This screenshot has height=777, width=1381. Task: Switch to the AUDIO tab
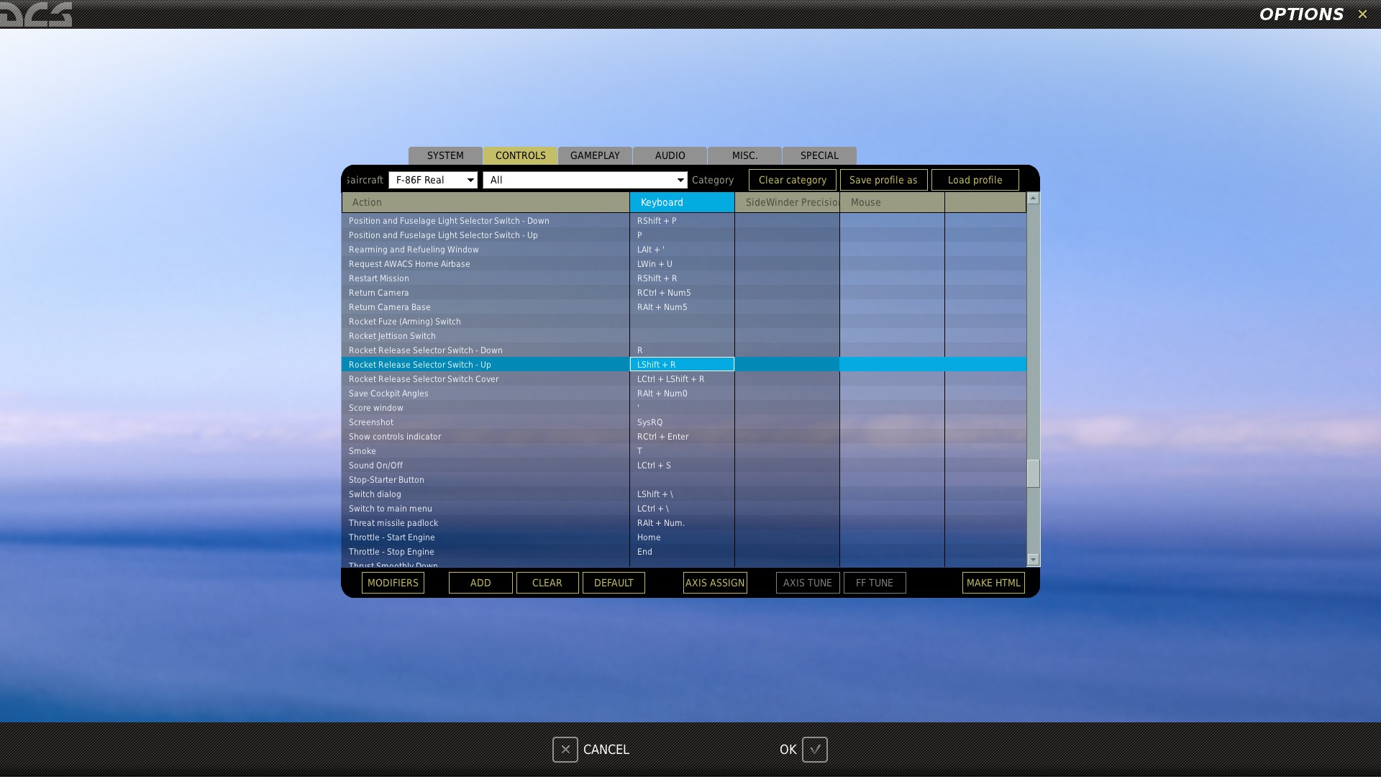tap(670, 155)
